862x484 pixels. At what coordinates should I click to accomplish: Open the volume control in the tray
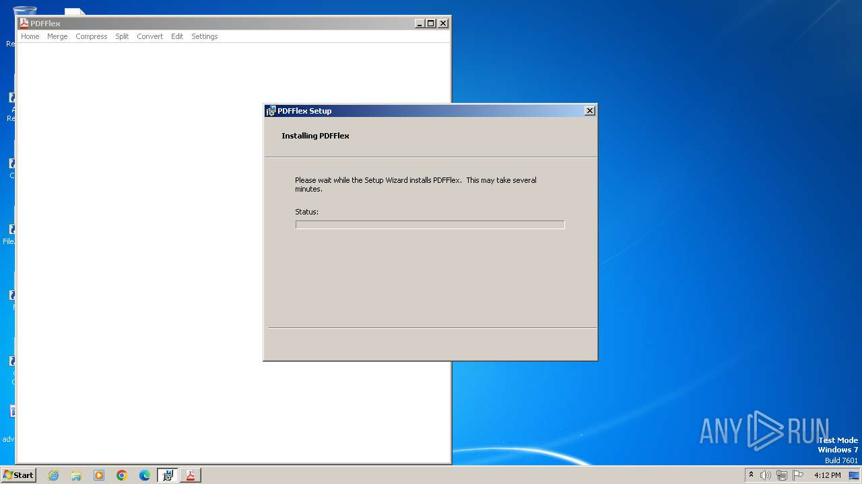766,475
